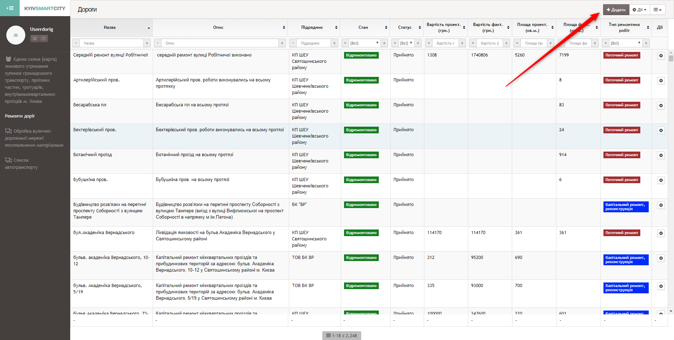Change the Опис filter operator tilde button
Viewport: 674px width, 340px height.
[x=158, y=43]
